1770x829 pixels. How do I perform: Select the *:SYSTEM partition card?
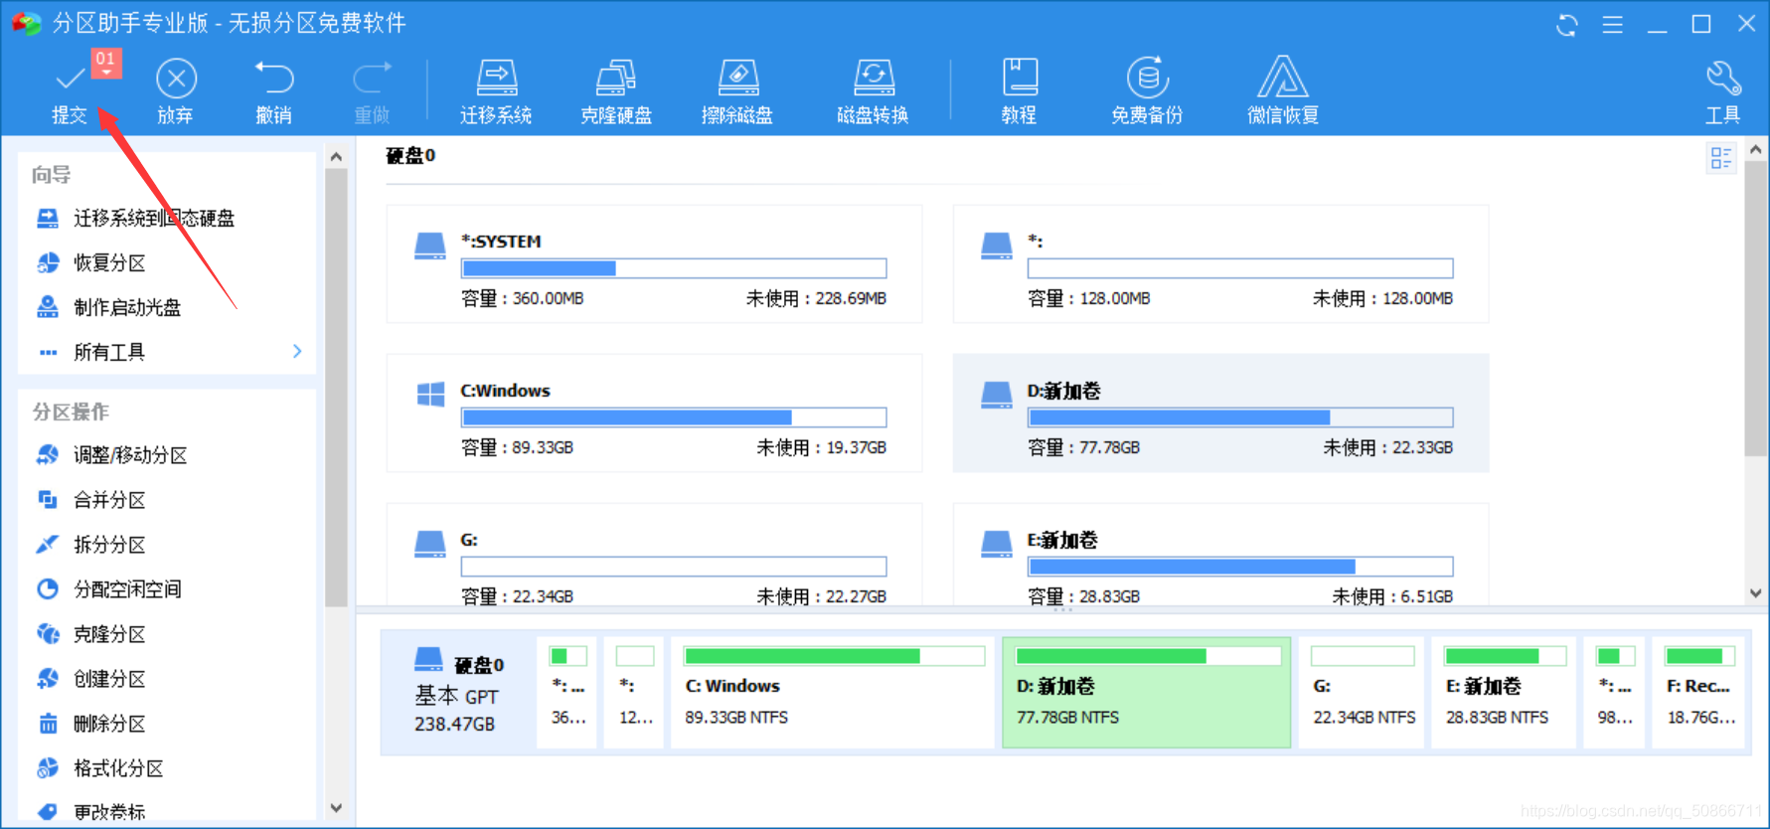coord(654,264)
